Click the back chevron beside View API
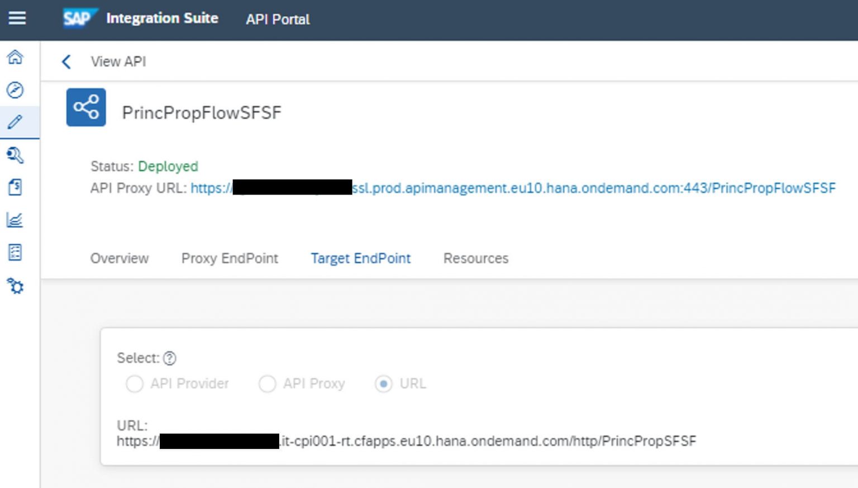 point(66,61)
